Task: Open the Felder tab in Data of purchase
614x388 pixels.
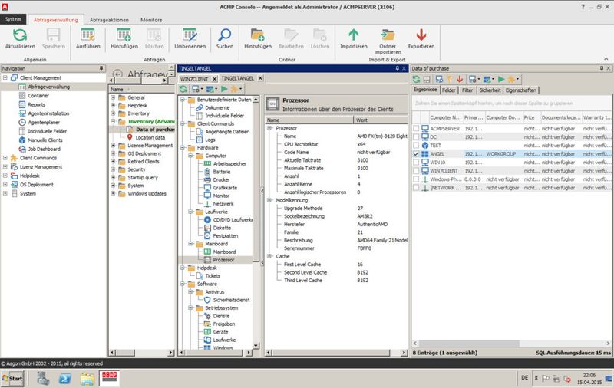Action: pyautogui.click(x=449, y=90)
